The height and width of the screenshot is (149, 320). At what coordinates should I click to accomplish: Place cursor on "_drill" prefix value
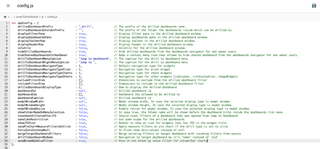(85, 27)
